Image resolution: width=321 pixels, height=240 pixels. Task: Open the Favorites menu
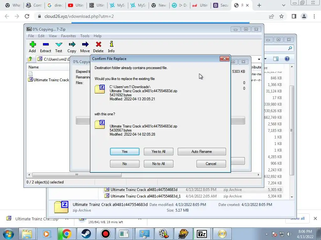pos(68,36)
